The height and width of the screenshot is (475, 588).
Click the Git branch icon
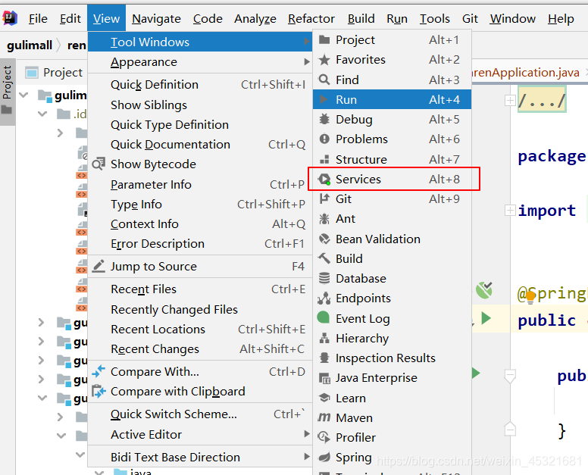pyautogui.click(x=324, y=198)
